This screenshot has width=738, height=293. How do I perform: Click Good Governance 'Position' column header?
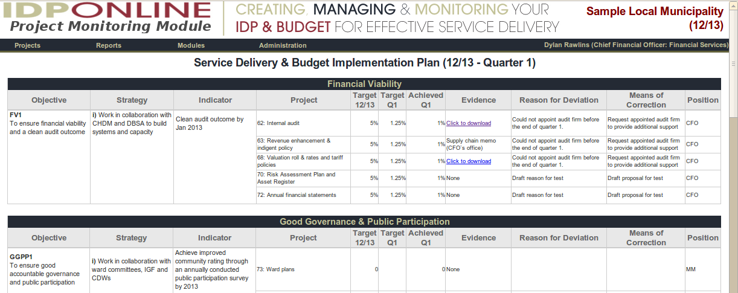(703, 238)
